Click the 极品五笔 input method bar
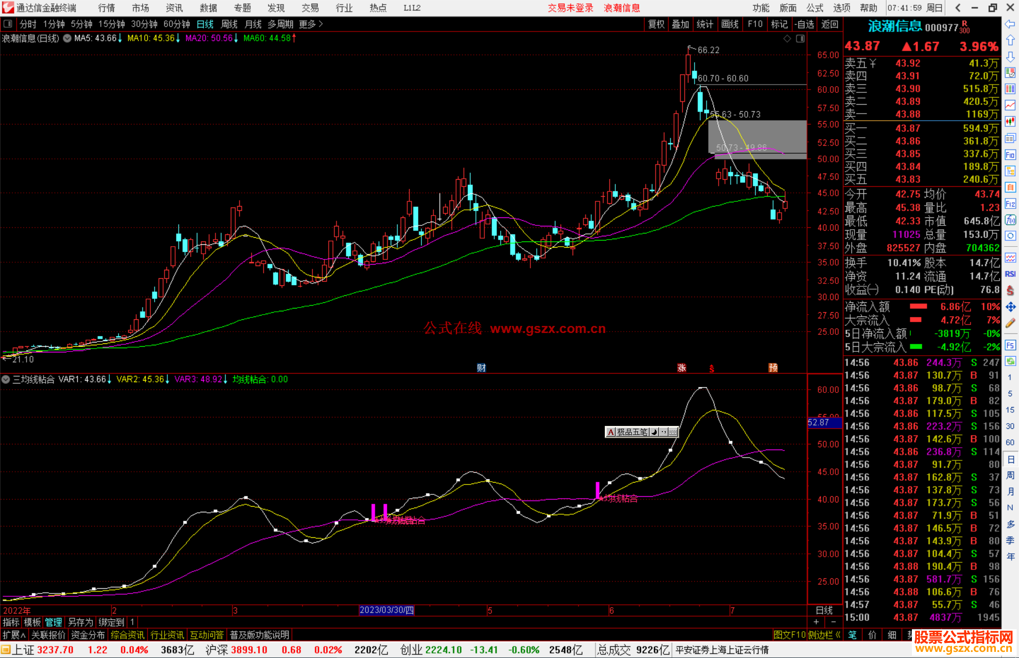1019x658 pixels. coord(642,432)
